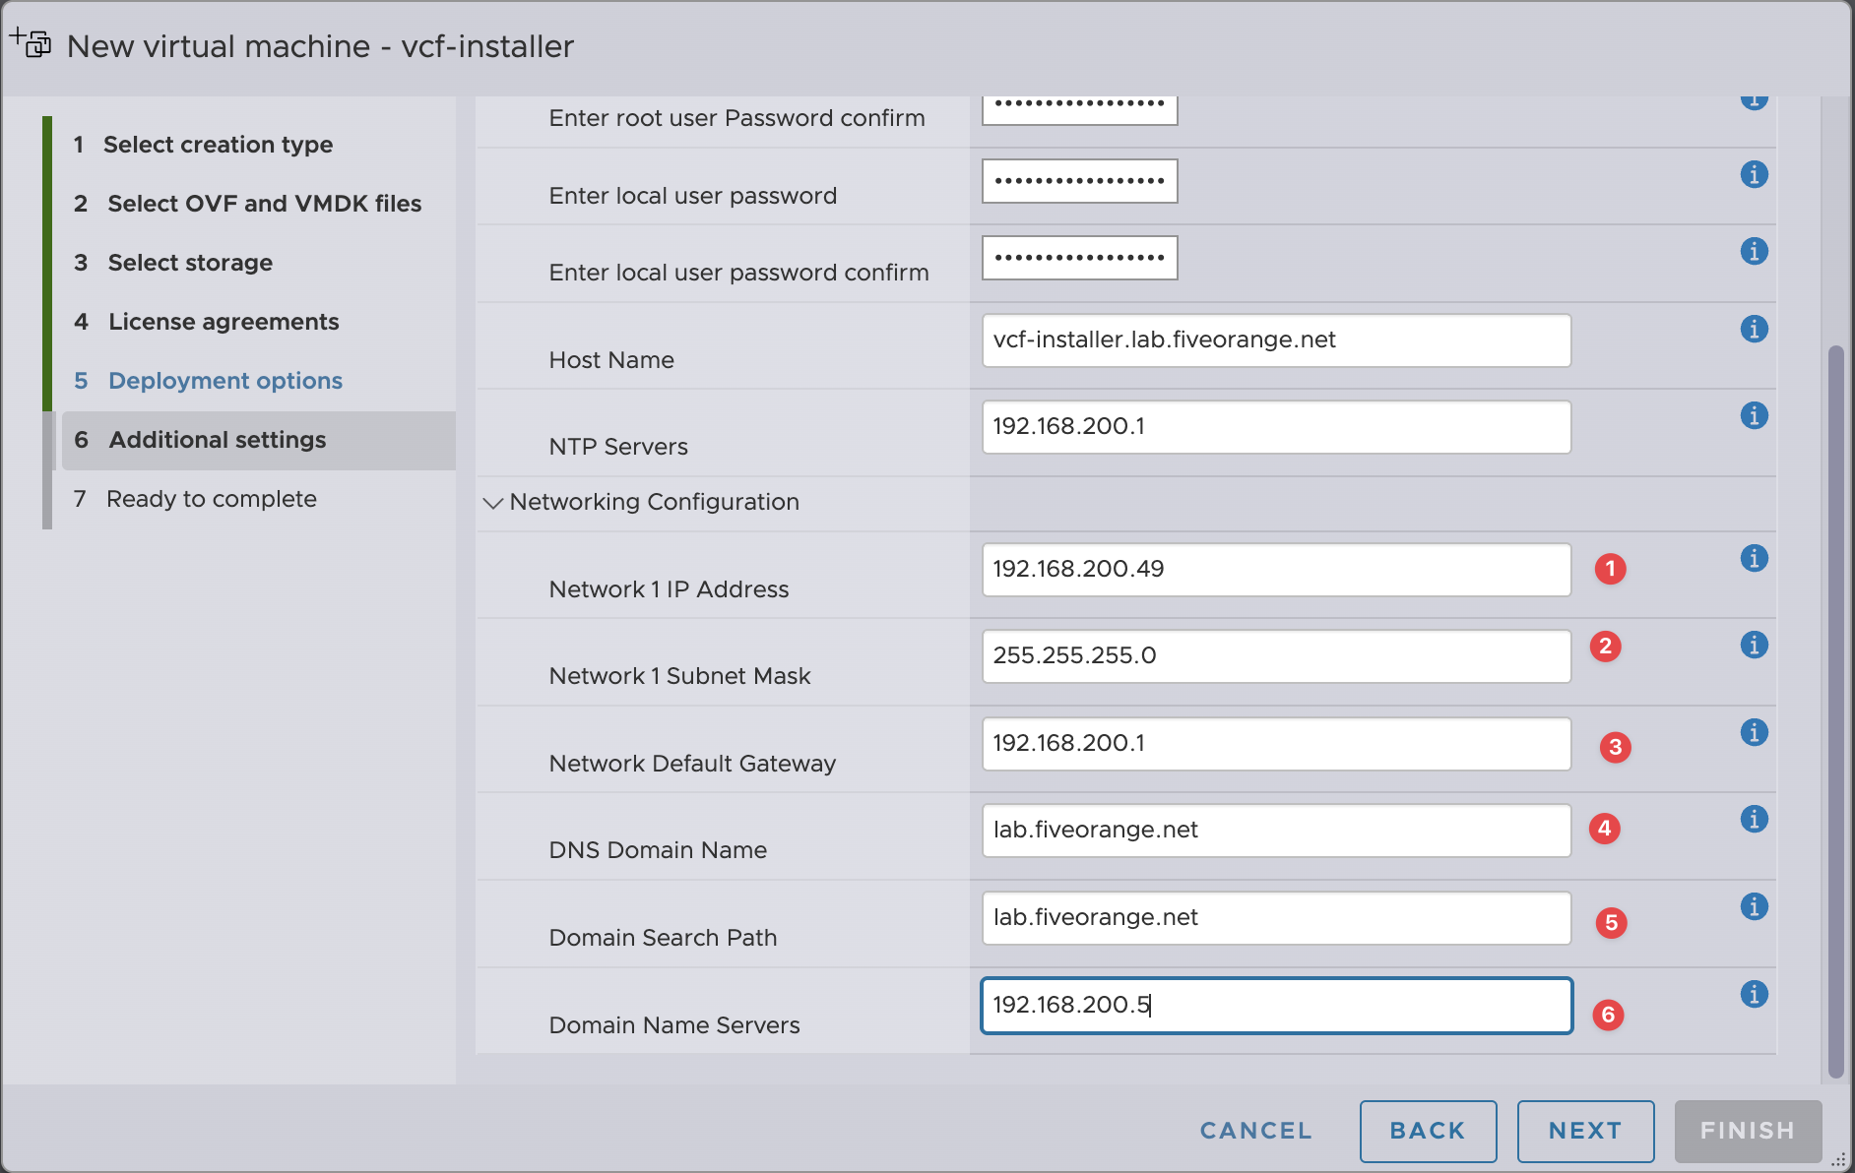Screen dimensions: 1855x1173
Task: Open the Deployment options step
Action: coord(224,381)
